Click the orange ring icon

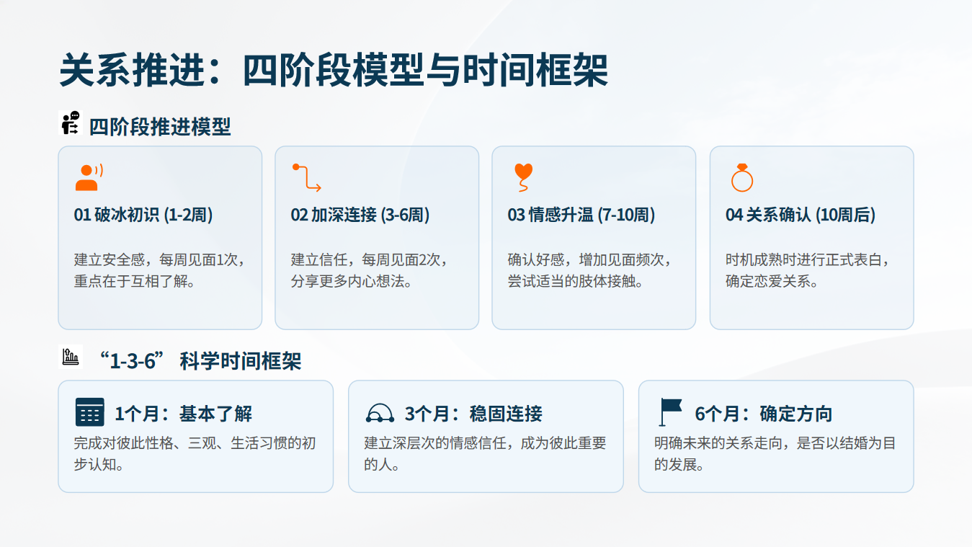(741, 177)
